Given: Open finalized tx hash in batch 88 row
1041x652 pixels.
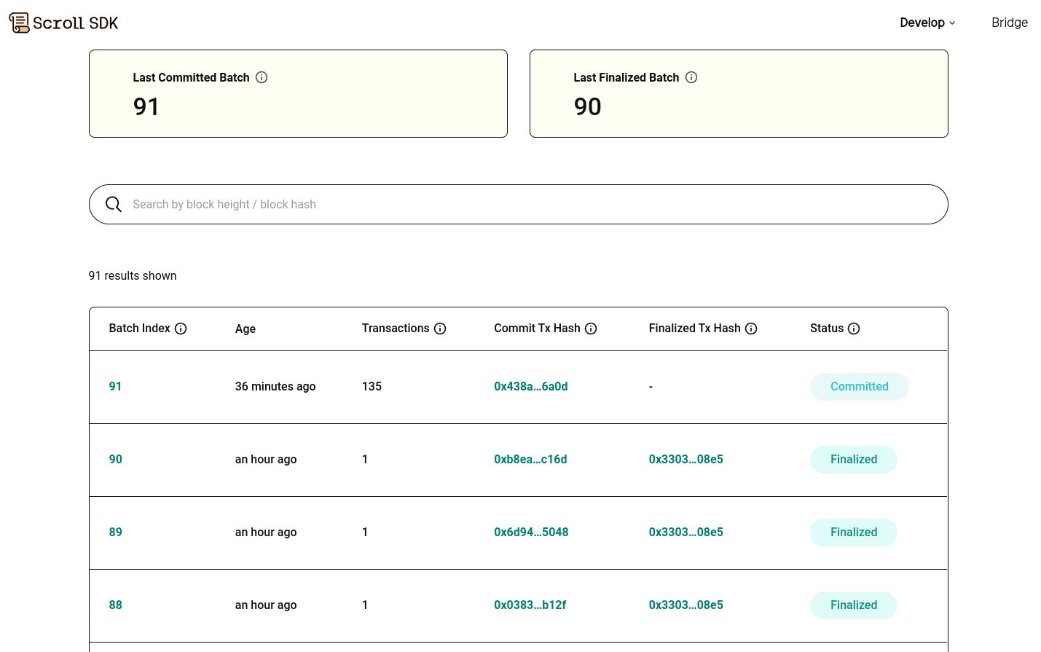Looking at the screenshot, I should coord(686,605).
